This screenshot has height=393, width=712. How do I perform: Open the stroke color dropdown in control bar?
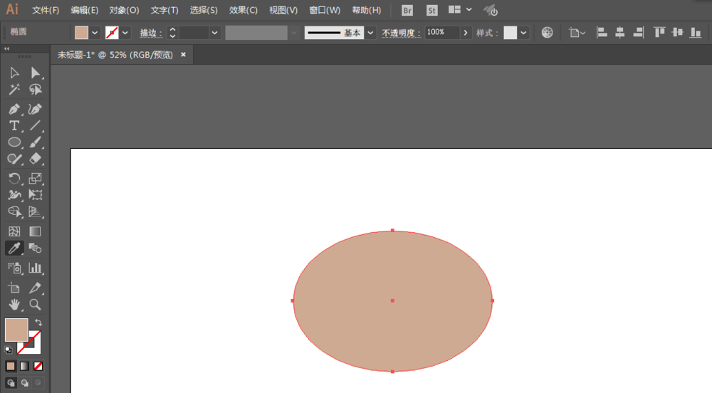(125, 33)
